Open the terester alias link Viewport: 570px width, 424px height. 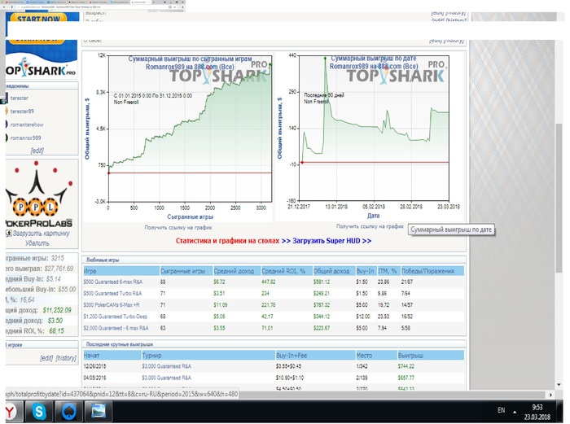click(x=20, y=98)
